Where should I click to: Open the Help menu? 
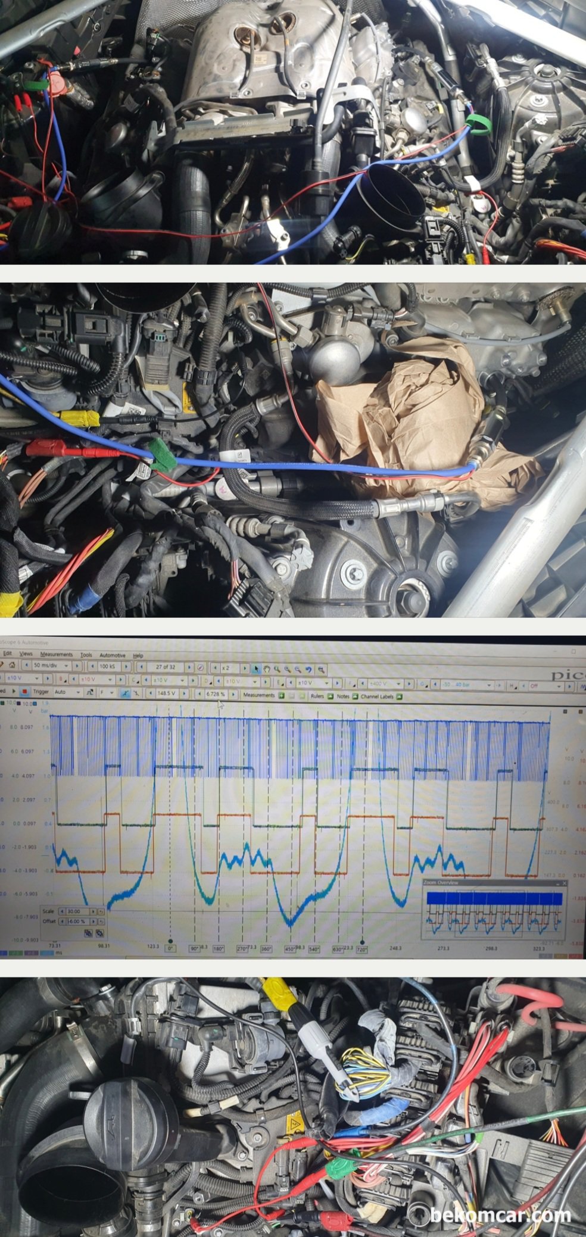pyautogui.click(x=138, y=655)
